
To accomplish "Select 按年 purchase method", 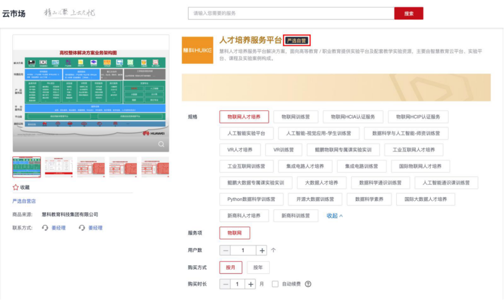I will pyautogui.click(x=258, y=268).
